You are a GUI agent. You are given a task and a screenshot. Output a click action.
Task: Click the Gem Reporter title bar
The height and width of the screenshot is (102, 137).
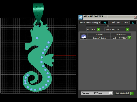pyautogui.click(x=108, y=17)
